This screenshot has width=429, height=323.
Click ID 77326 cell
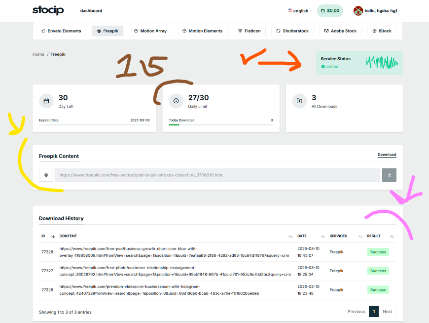click(x=47, y=289)
